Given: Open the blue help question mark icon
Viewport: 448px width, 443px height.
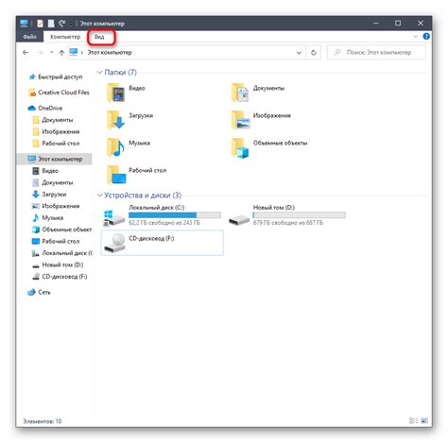Looking at the screenshot, I should (x=426, y=37).
